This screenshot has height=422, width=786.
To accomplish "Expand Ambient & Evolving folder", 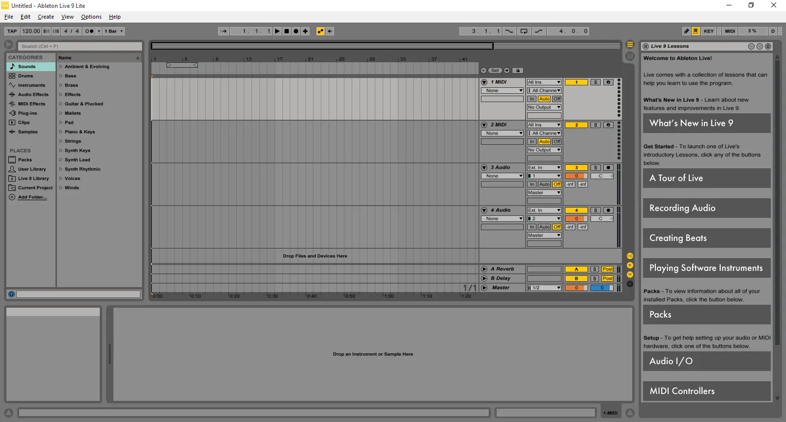I will pos(61,67).
